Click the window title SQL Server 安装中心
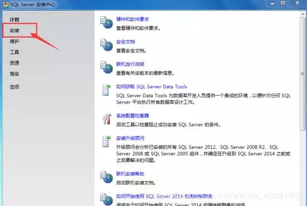 pyautogui.click(x=32, y=4)
